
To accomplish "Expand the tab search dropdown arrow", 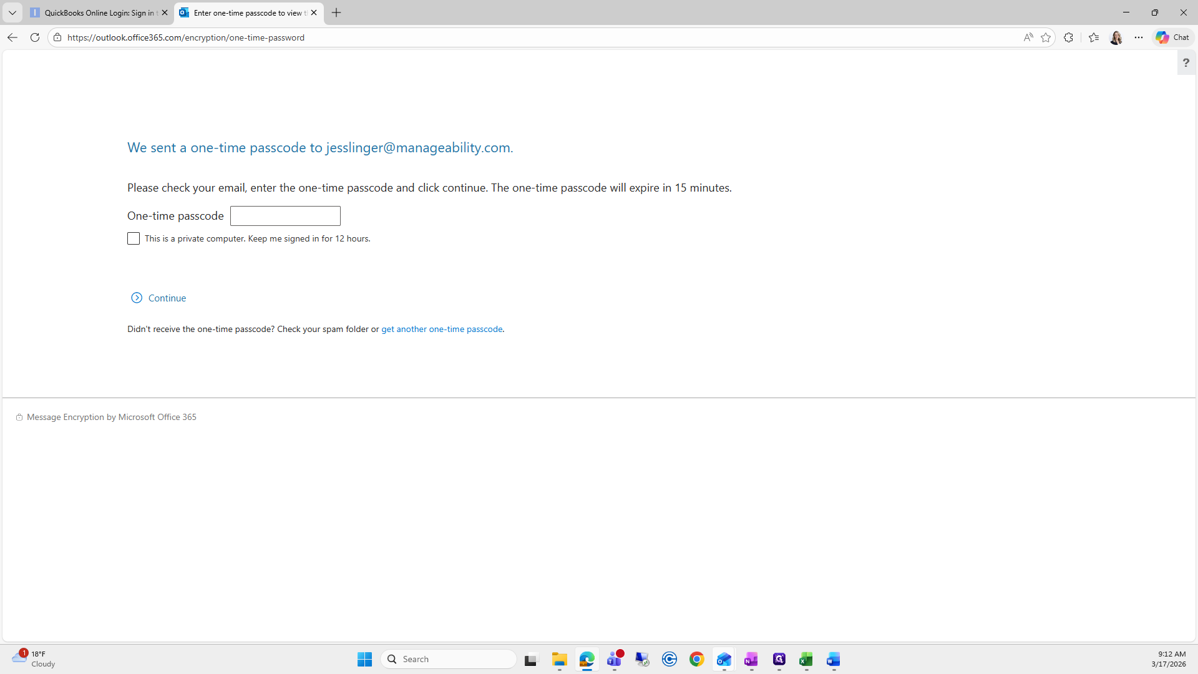I will click(12, 12).
